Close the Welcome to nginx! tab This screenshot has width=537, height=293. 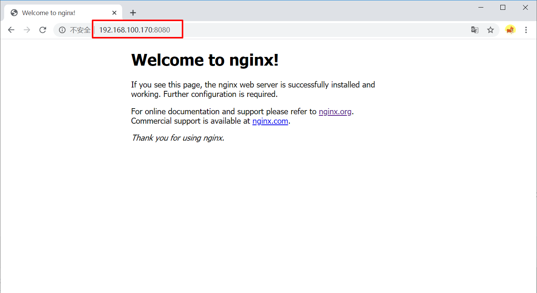tap(115, 13)
